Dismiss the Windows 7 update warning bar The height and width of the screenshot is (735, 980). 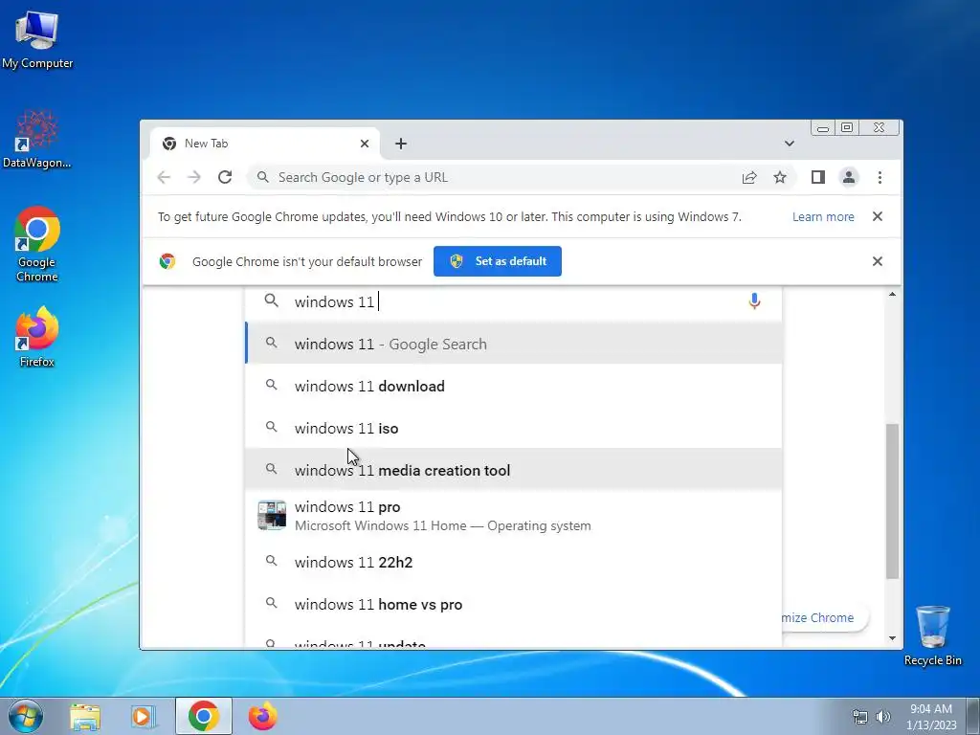878,216
